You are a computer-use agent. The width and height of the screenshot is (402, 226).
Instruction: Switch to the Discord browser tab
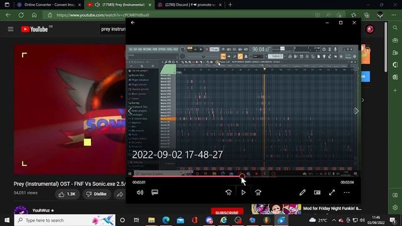point(189,4)
